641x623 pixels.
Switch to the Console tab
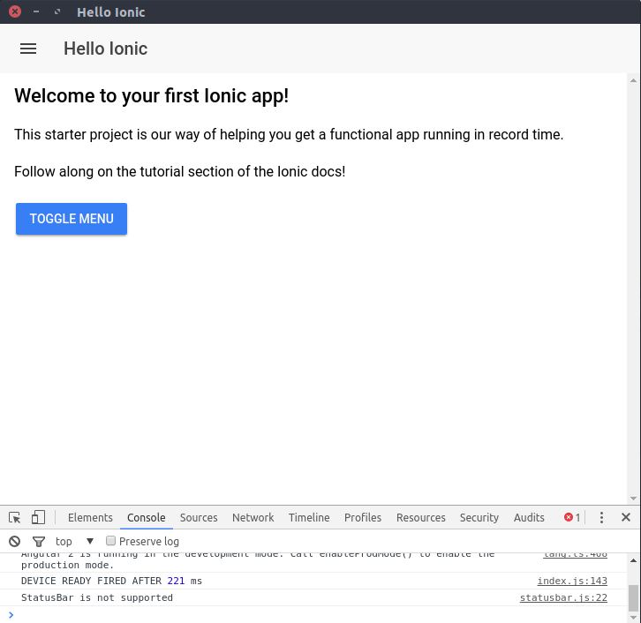click(146, 518)
